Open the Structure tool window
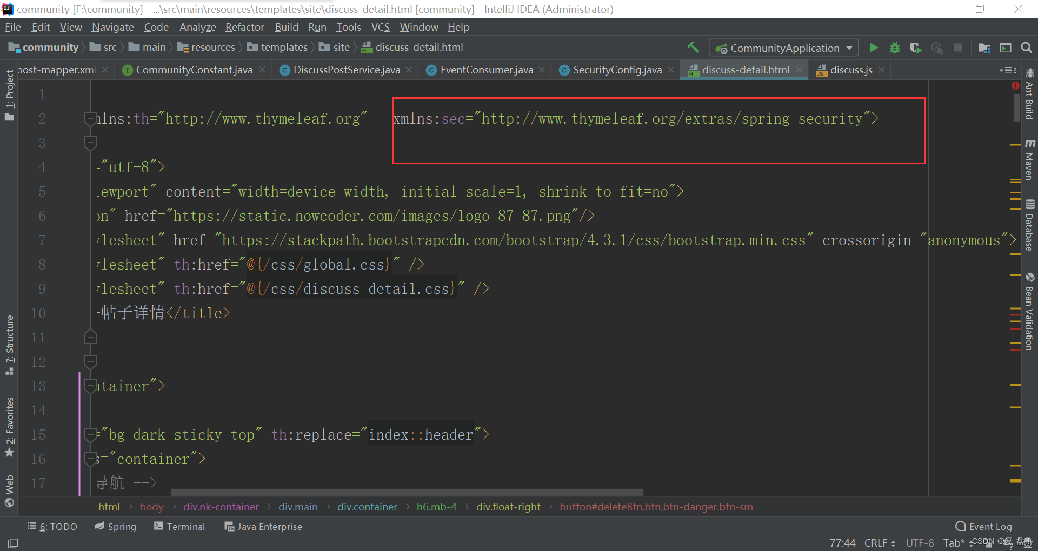 [9, 345]
